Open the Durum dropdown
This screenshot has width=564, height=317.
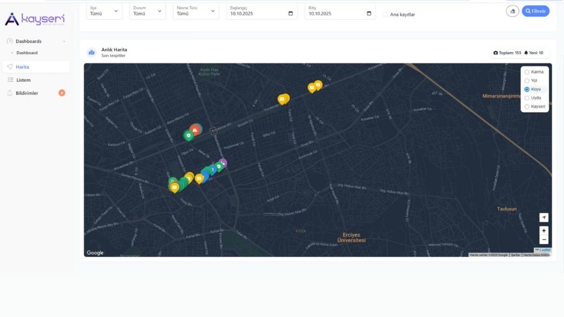147,11
